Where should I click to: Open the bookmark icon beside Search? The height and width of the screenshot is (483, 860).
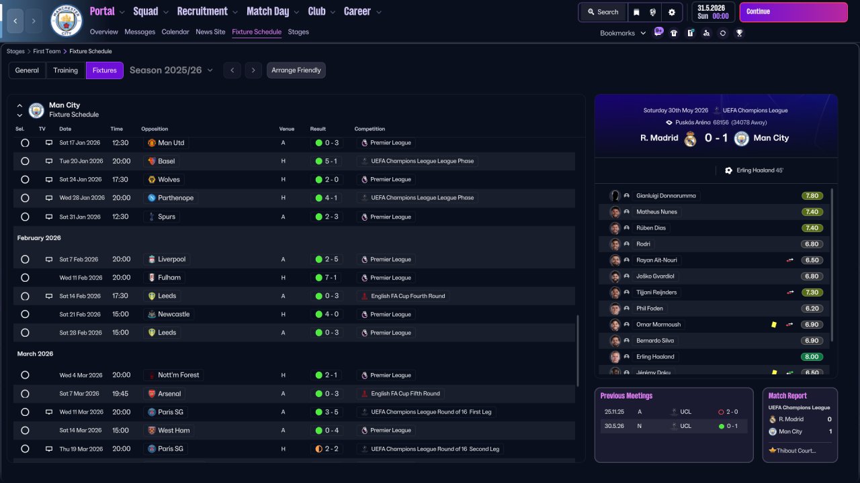636,12
